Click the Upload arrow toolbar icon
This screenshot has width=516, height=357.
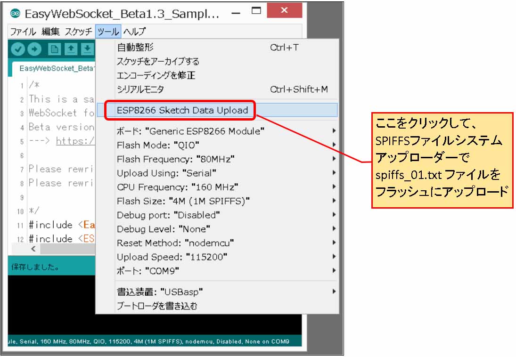(34, 49)
